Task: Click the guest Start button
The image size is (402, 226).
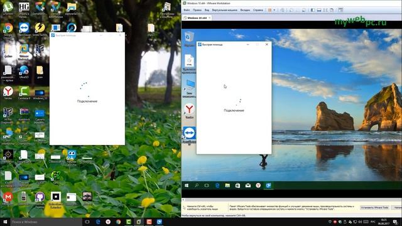Action: click(x=187, y=185)
